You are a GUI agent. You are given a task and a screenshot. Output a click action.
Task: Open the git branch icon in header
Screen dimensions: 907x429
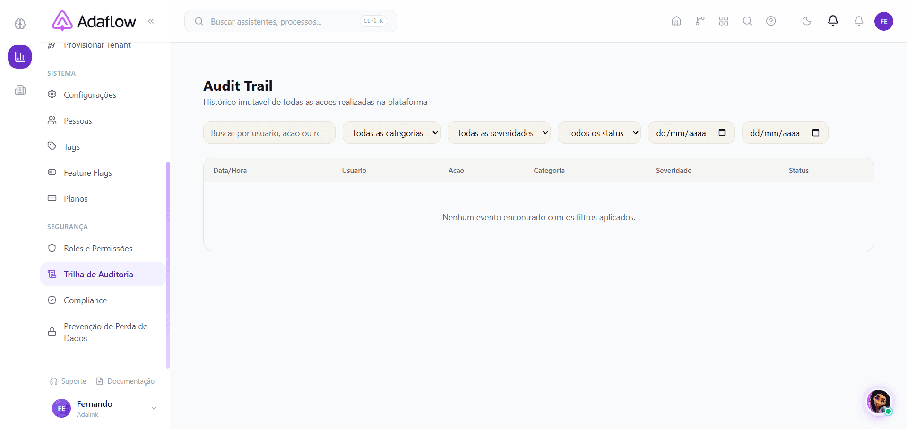(700, 21)
